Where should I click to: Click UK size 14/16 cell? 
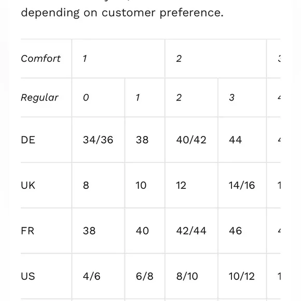(x=242, y=185)
